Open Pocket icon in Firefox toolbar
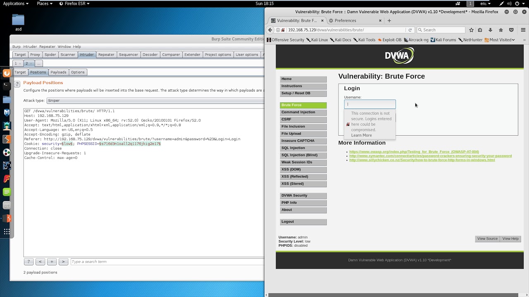 click(511, 30)
